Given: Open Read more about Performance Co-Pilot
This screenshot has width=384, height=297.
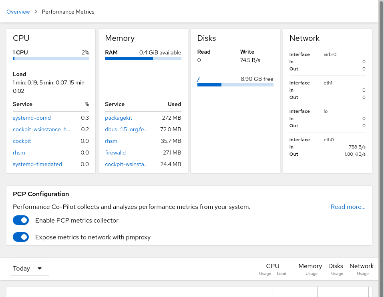Looking at the screenshot, I should [348, 207].
